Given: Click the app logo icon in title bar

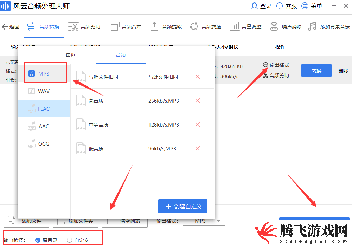Looking at the screenshot, I should pos(5,6).
